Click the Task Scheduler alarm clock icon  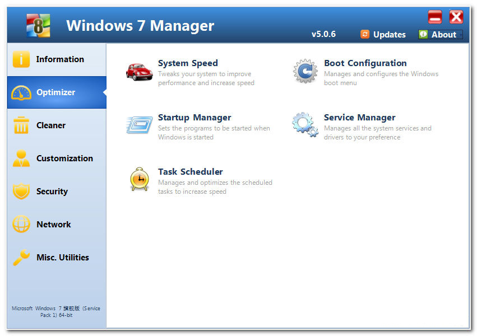(140, 179)
